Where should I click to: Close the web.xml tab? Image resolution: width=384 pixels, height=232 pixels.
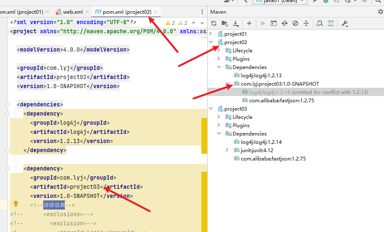pyautogui.click(x=87, y=12)
